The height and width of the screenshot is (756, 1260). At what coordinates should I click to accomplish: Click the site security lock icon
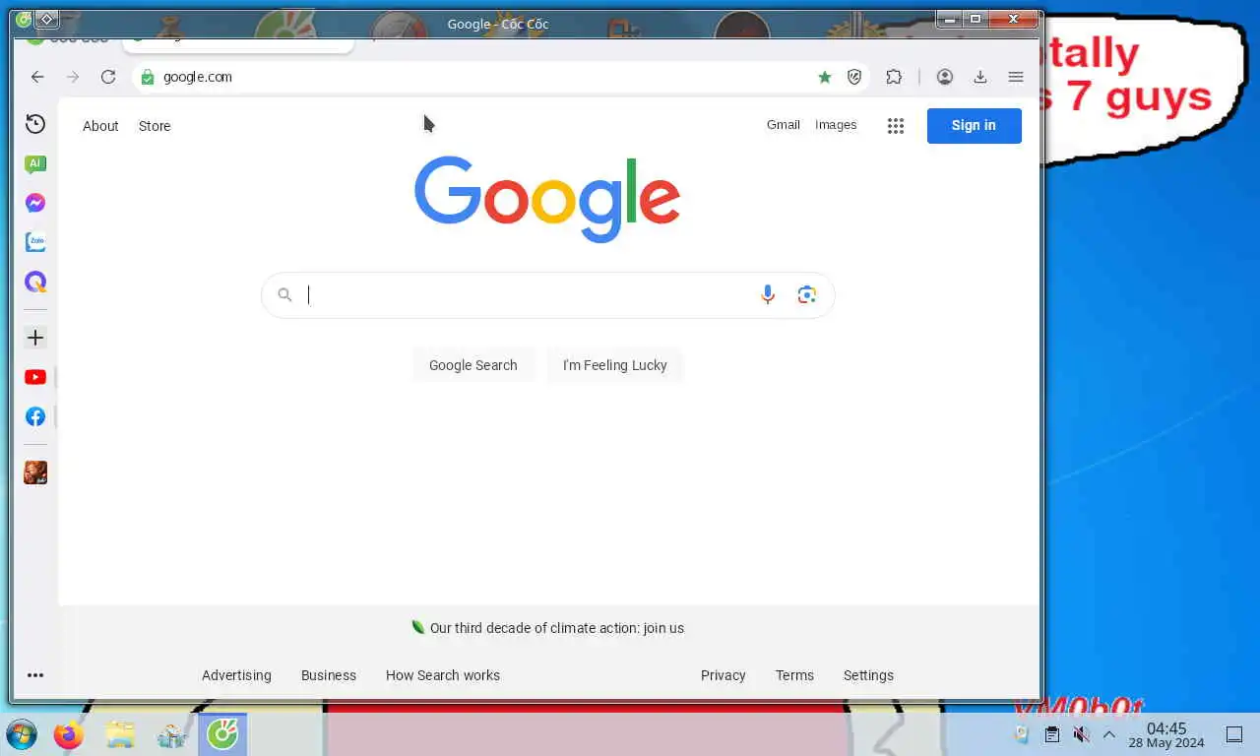[x=148, y=77]
